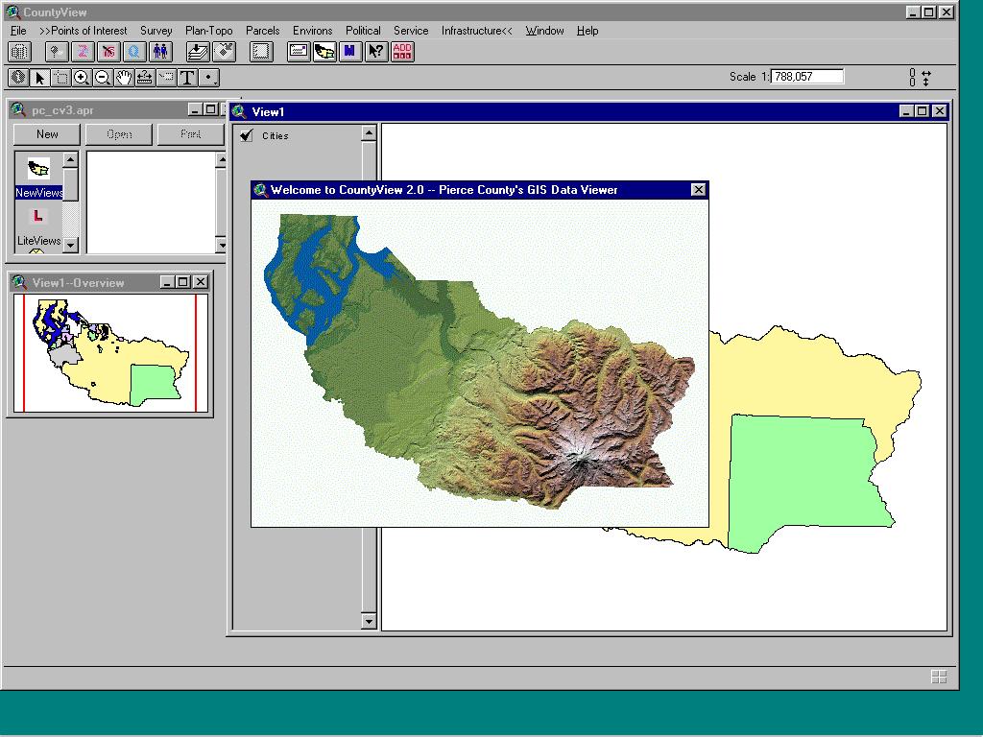
Task: Open the Service menu
Action: coord(411,31)
